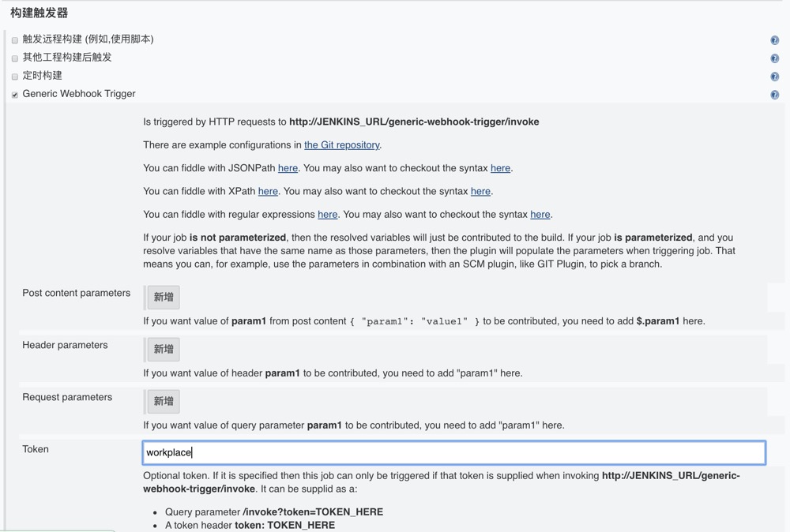The height and width of the screenshot is (532, 790).
Task: Click 新增 button for Header parameters
Action: (164, 349)
